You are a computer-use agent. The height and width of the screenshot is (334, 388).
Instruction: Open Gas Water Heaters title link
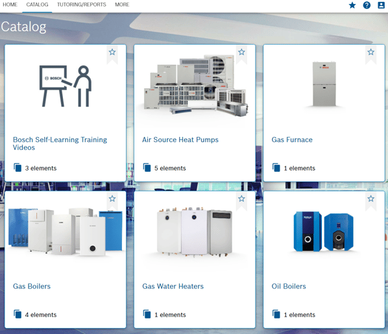pyautogui.click(x=173, y=286)
